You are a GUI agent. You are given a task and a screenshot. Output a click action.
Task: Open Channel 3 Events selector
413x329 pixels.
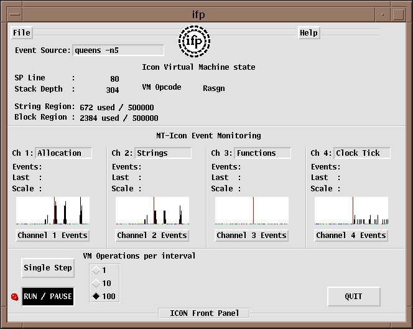point(251,236)
